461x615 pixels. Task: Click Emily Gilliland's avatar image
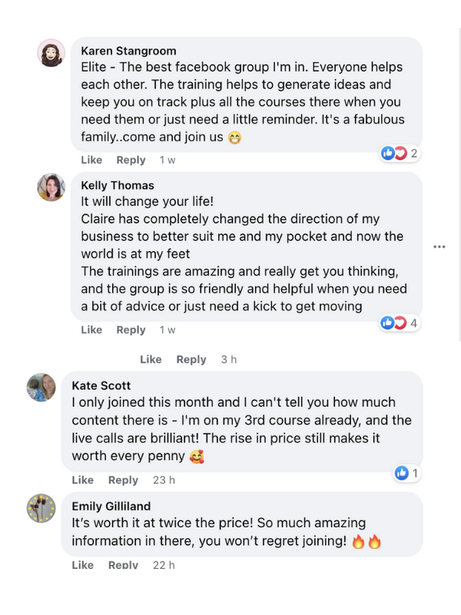41,508
